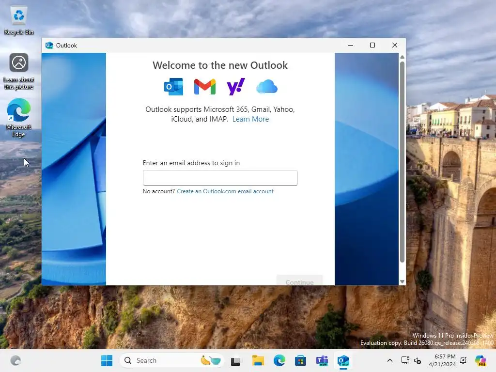Click the Enter an email address label

point(191,163)
